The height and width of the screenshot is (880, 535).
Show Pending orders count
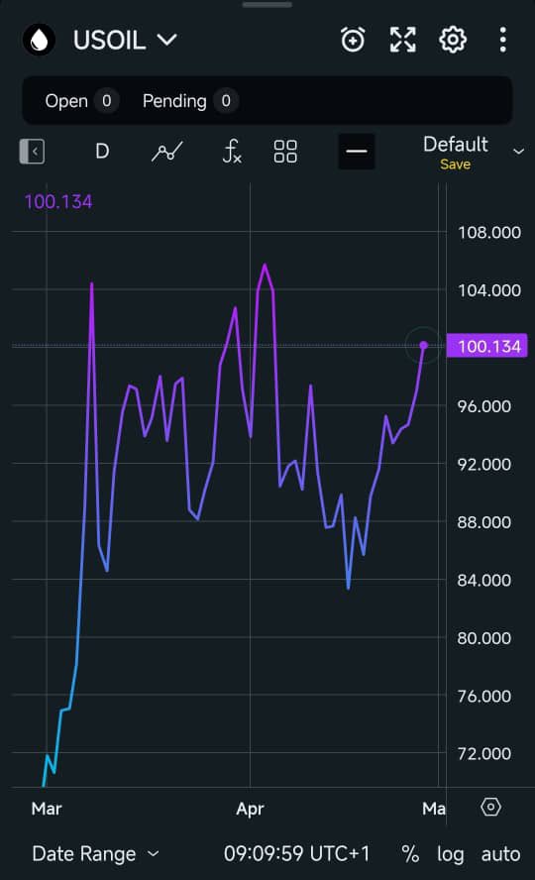coord(190,101)
